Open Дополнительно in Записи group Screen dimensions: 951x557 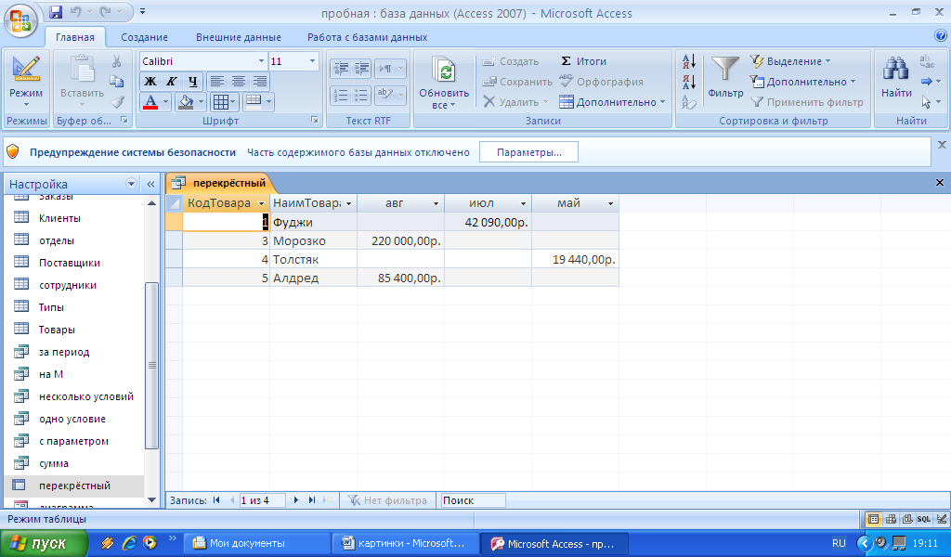click(613, 102)
